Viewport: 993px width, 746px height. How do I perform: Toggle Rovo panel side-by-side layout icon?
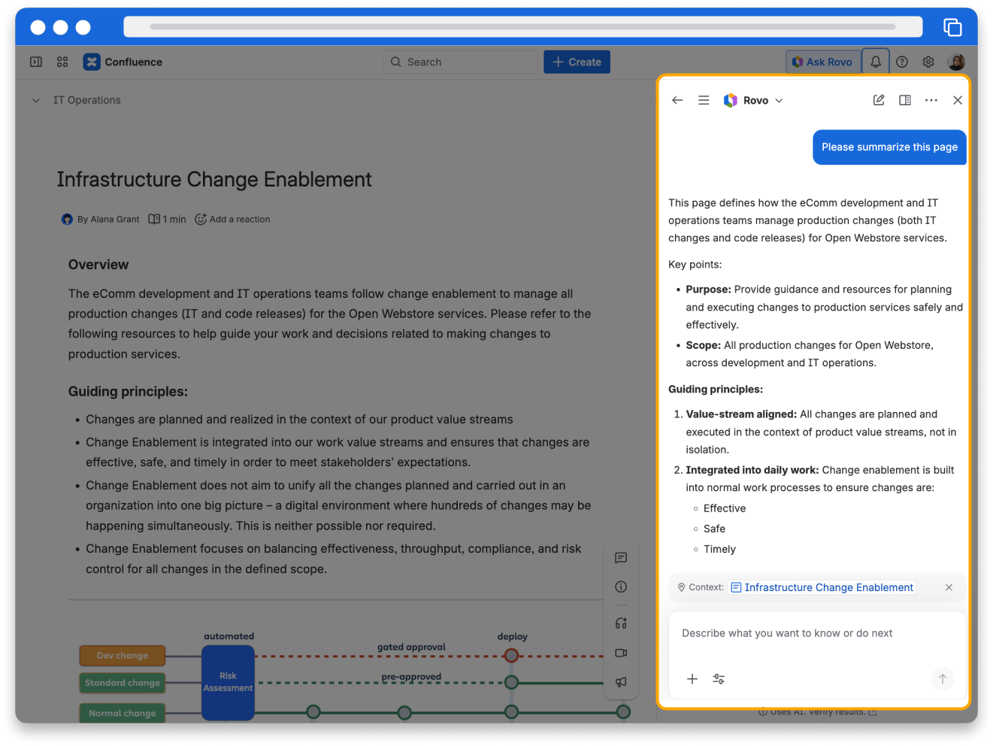905,100
